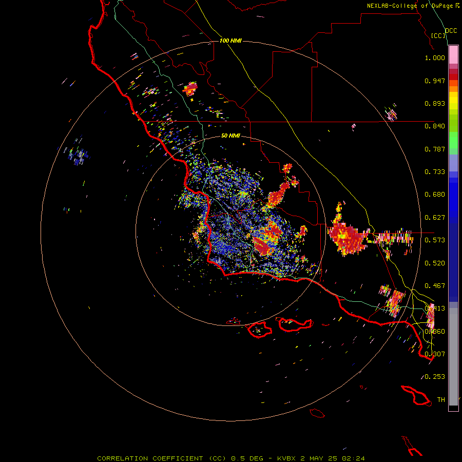Click the [CC] units label
This screenshot has width=462, height=462.
point(438,35)
